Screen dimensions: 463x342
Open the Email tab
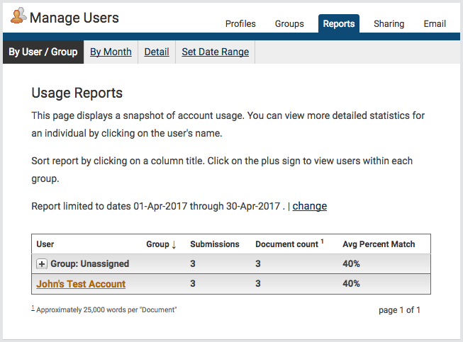click(435, 23)
